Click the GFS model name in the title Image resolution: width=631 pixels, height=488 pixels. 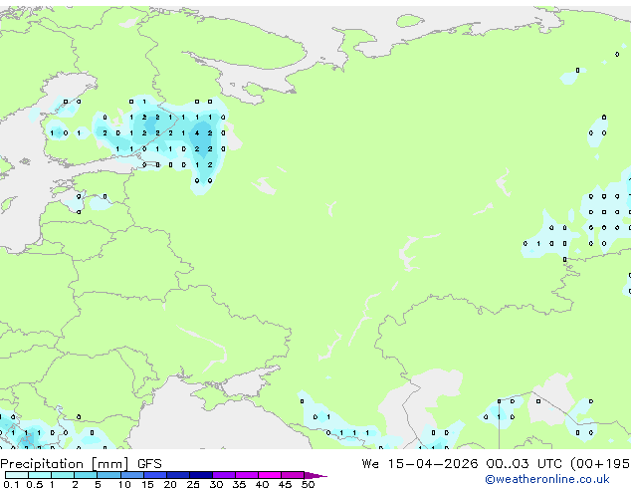(x=149, y=464)
